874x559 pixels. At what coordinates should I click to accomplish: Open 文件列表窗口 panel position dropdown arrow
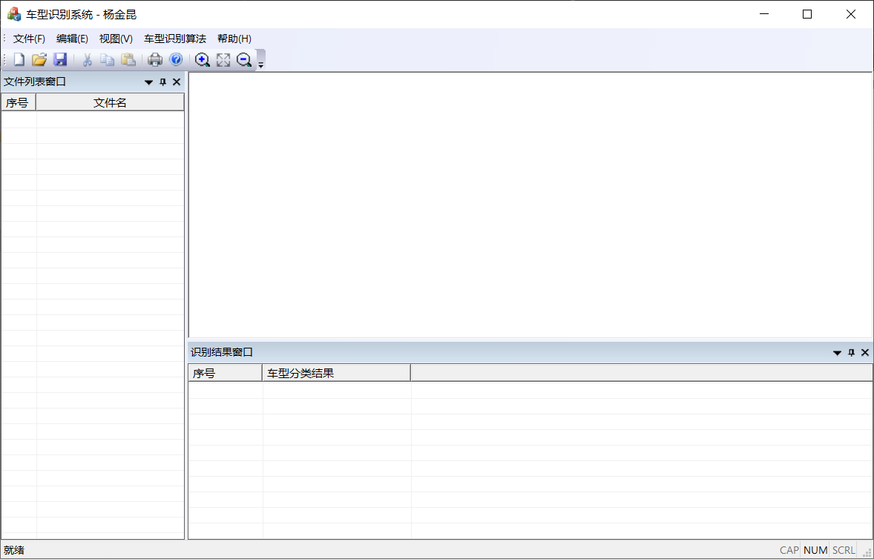click(x=149, y=82)
